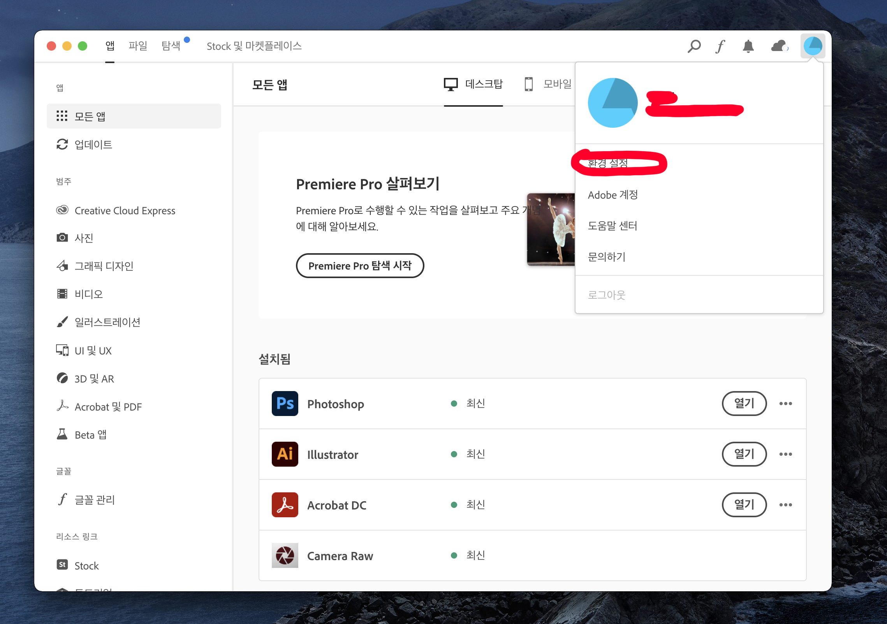Select Beta 앱 category label

[x=91, y=434]
